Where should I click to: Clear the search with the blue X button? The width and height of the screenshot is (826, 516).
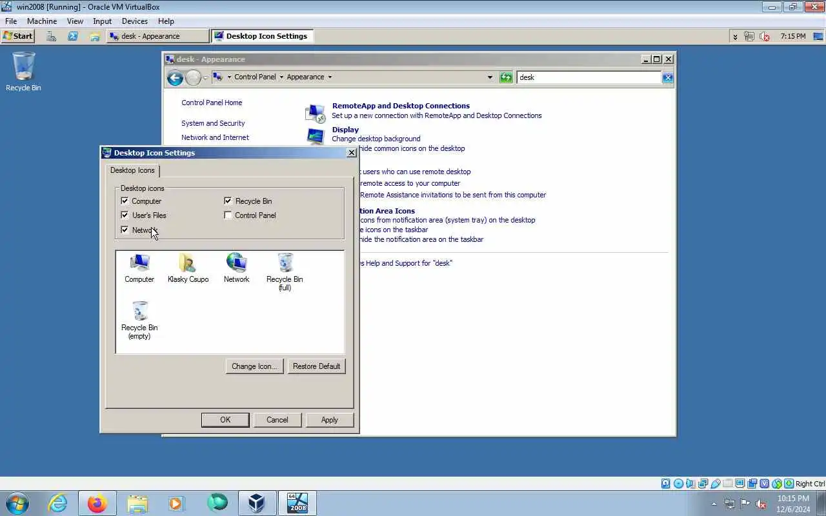[667, 77]
